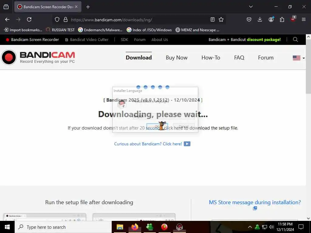Expand the US flag language dropdown
Viewport: 311px width, 233px height.
coord(299,58)
